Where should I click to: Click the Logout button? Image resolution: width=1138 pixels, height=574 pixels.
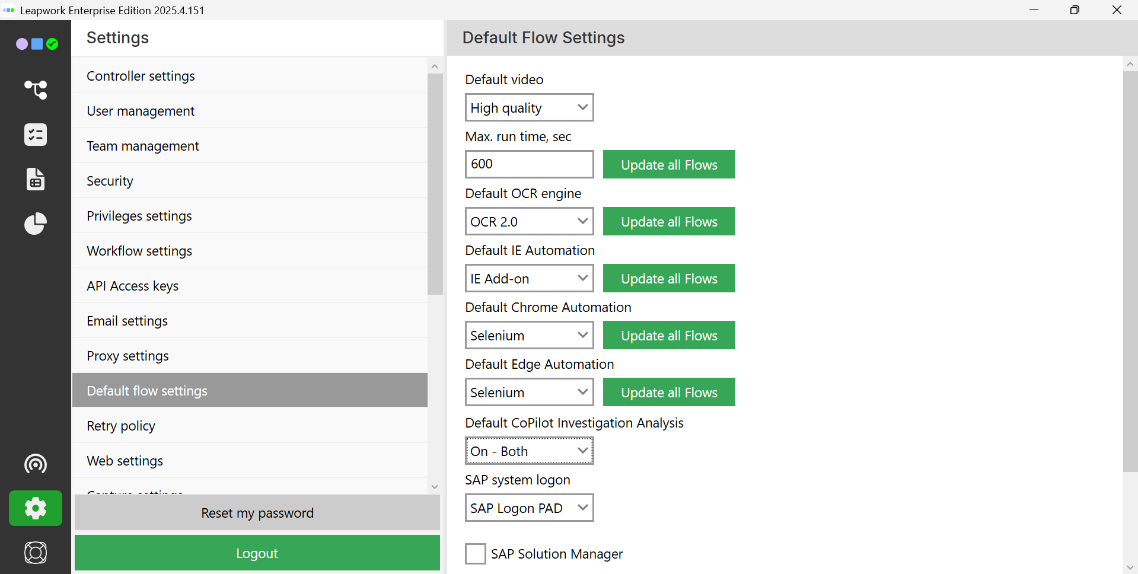point(257,553)
